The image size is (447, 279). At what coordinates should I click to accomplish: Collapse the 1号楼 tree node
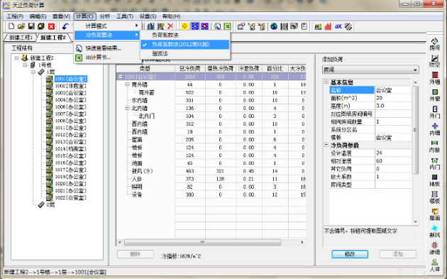coord(25,65)
